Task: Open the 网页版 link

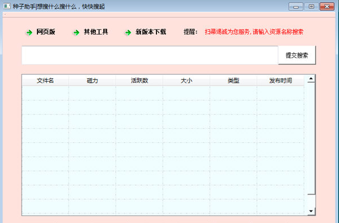Action: pos(45,32)
